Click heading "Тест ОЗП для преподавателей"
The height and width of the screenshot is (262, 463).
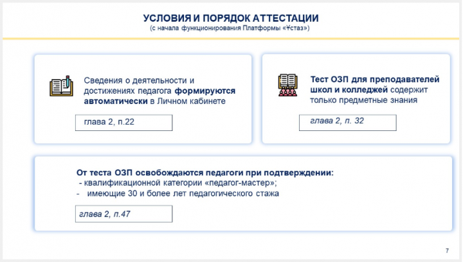375,79
